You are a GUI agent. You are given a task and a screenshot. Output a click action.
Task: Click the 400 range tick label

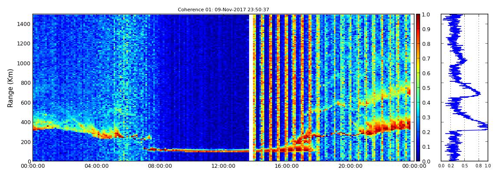coord(26,122)
